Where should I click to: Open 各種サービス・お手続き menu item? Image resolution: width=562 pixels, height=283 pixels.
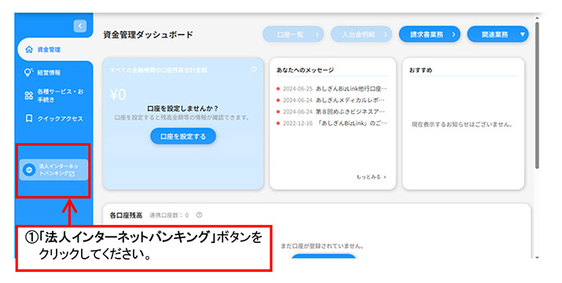coord(53,96)
